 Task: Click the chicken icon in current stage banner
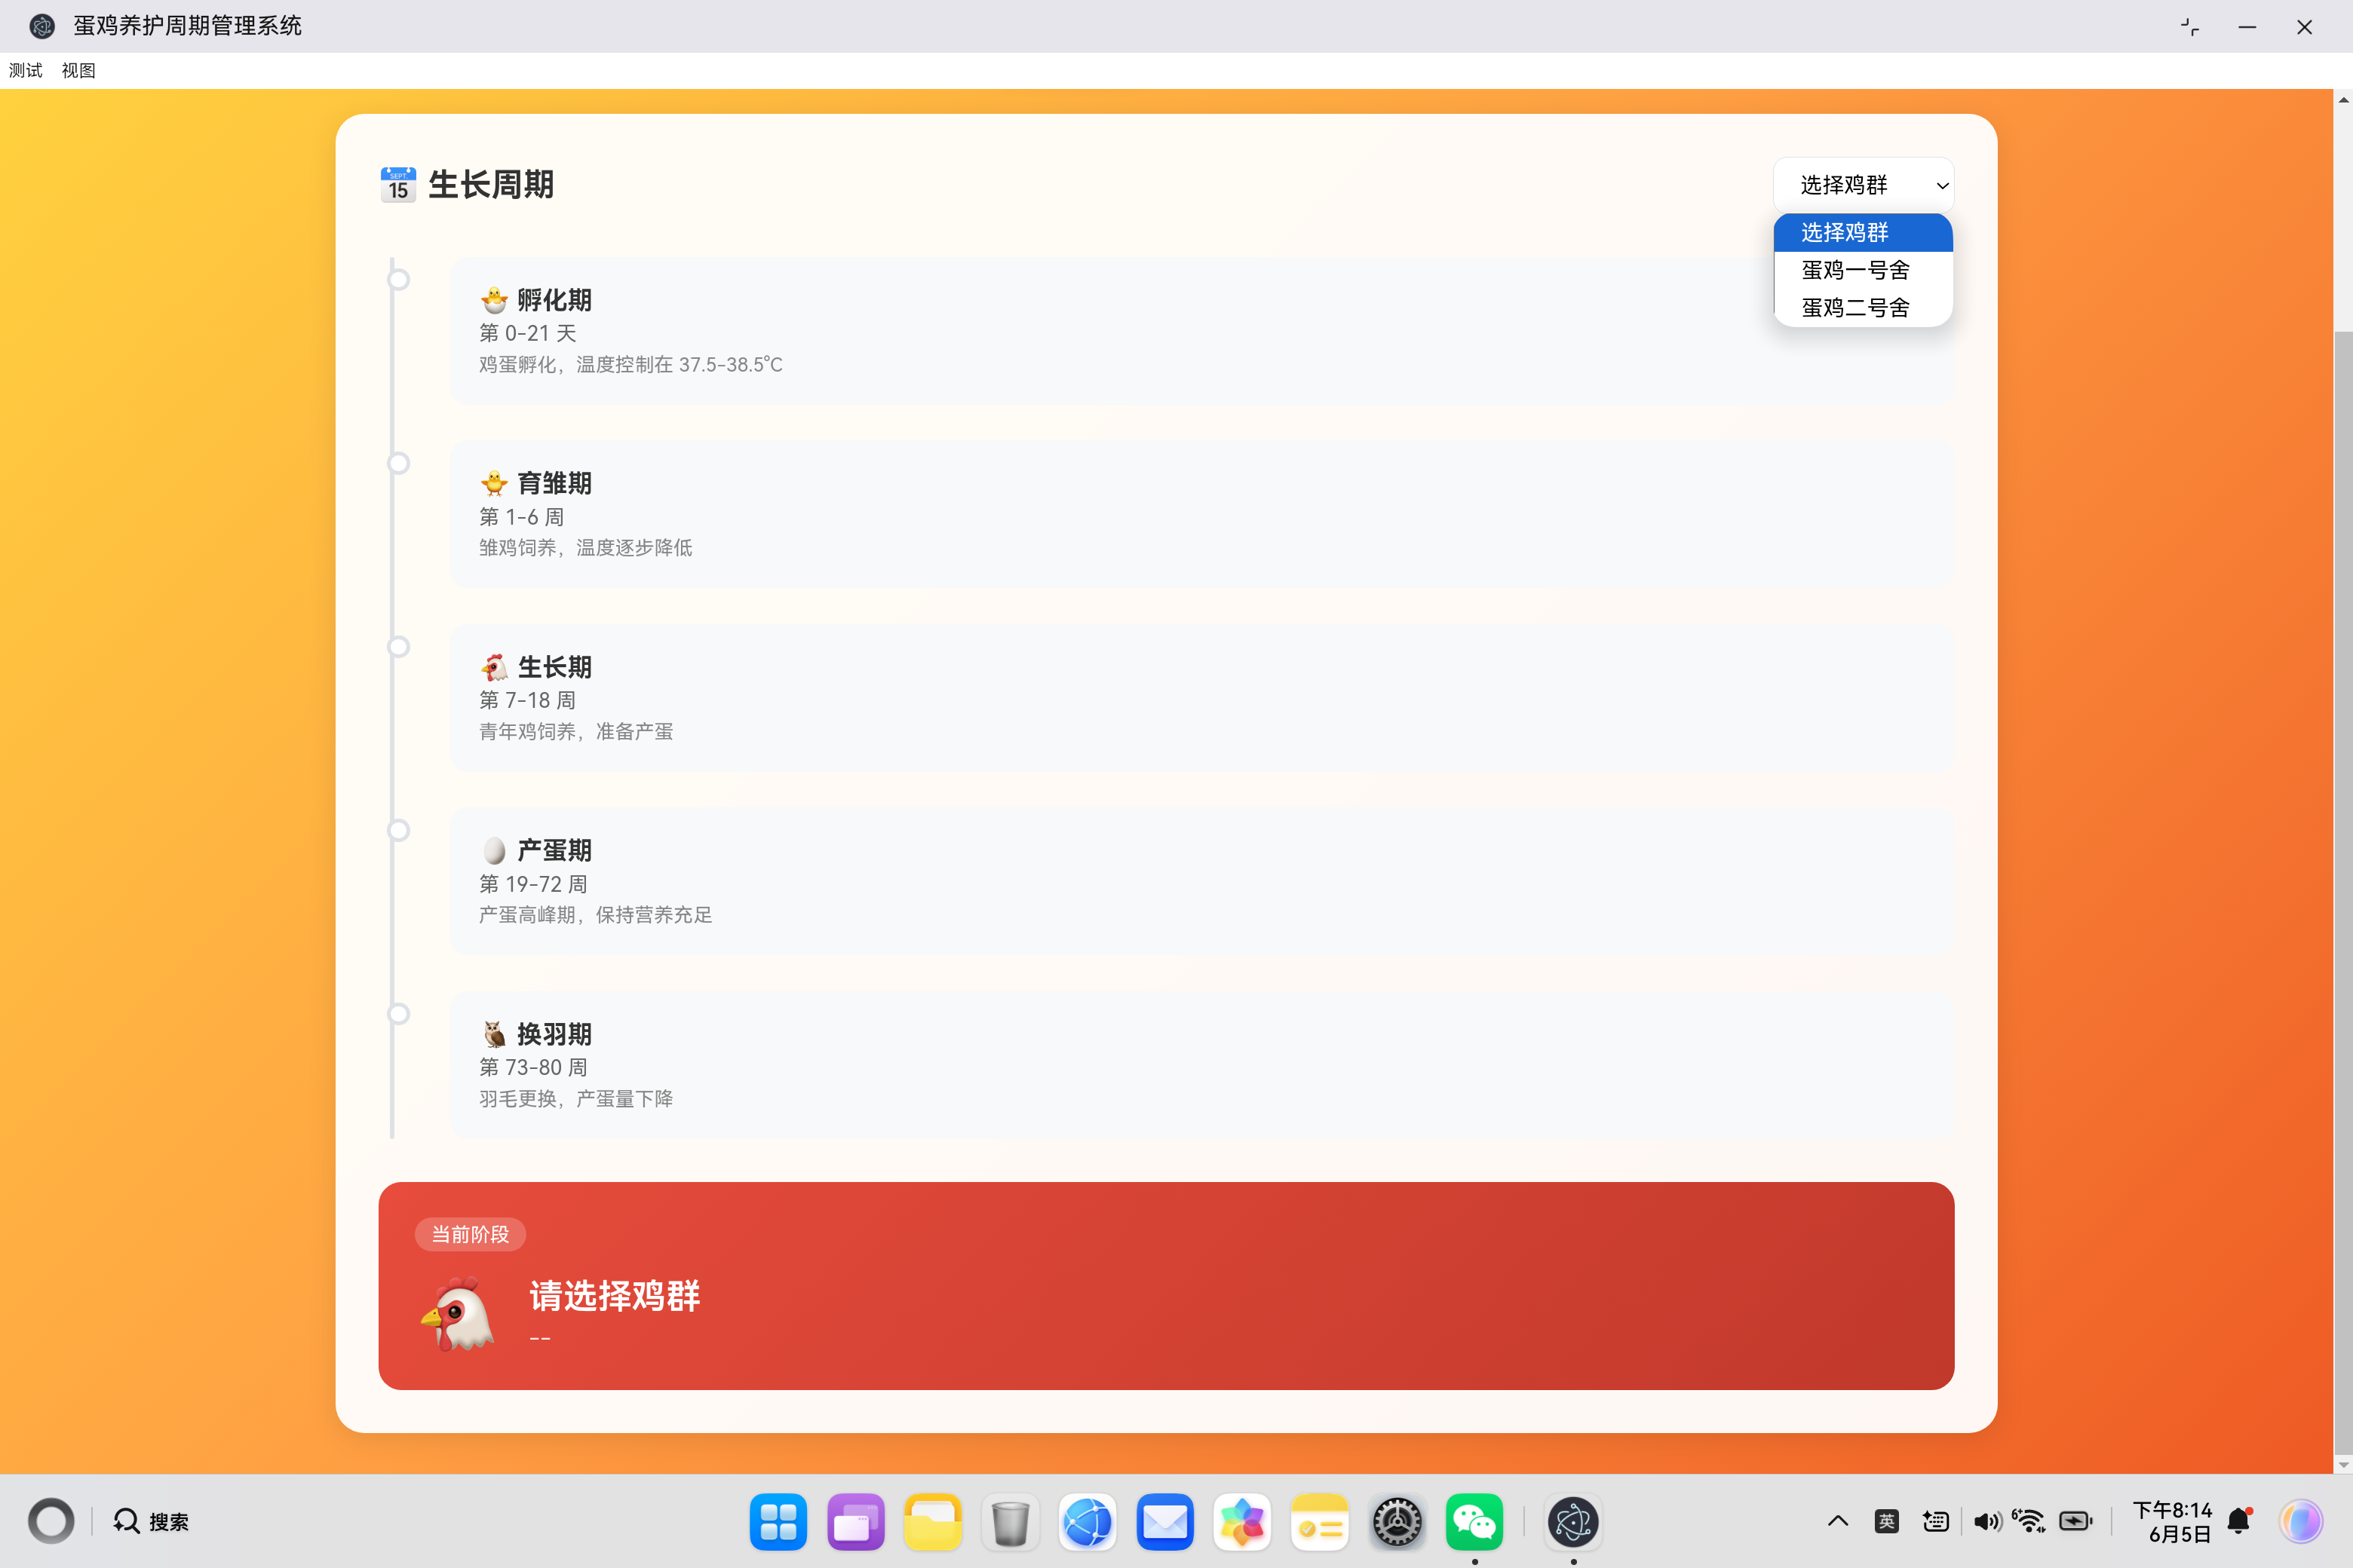[459, 1313]
